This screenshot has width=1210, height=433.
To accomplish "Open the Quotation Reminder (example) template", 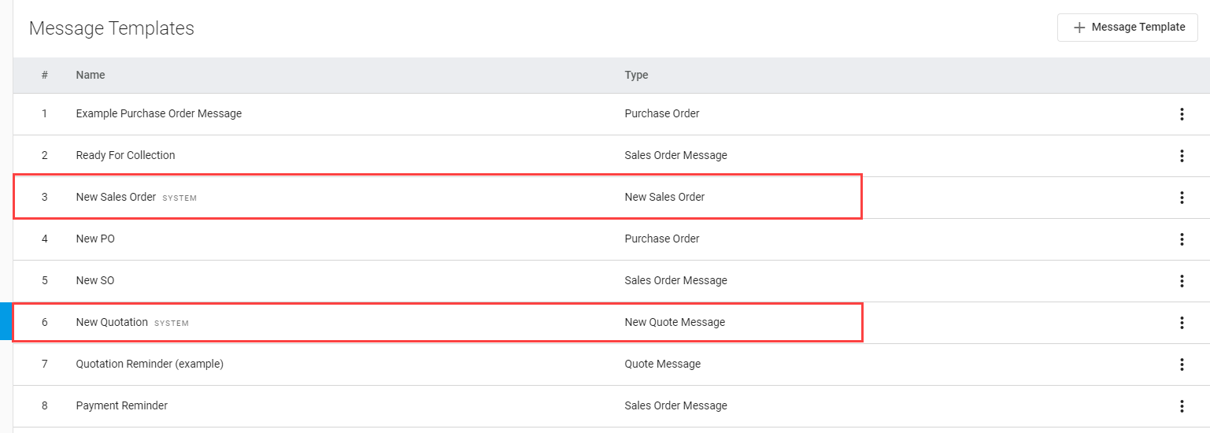I will [150, 364].
